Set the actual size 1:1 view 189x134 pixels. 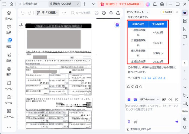[185, 103]
